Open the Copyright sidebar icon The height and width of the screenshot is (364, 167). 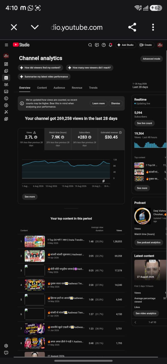(x=6, y=98)
